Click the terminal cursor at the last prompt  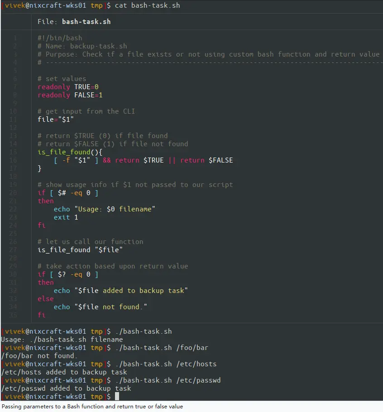coord(117,396)
